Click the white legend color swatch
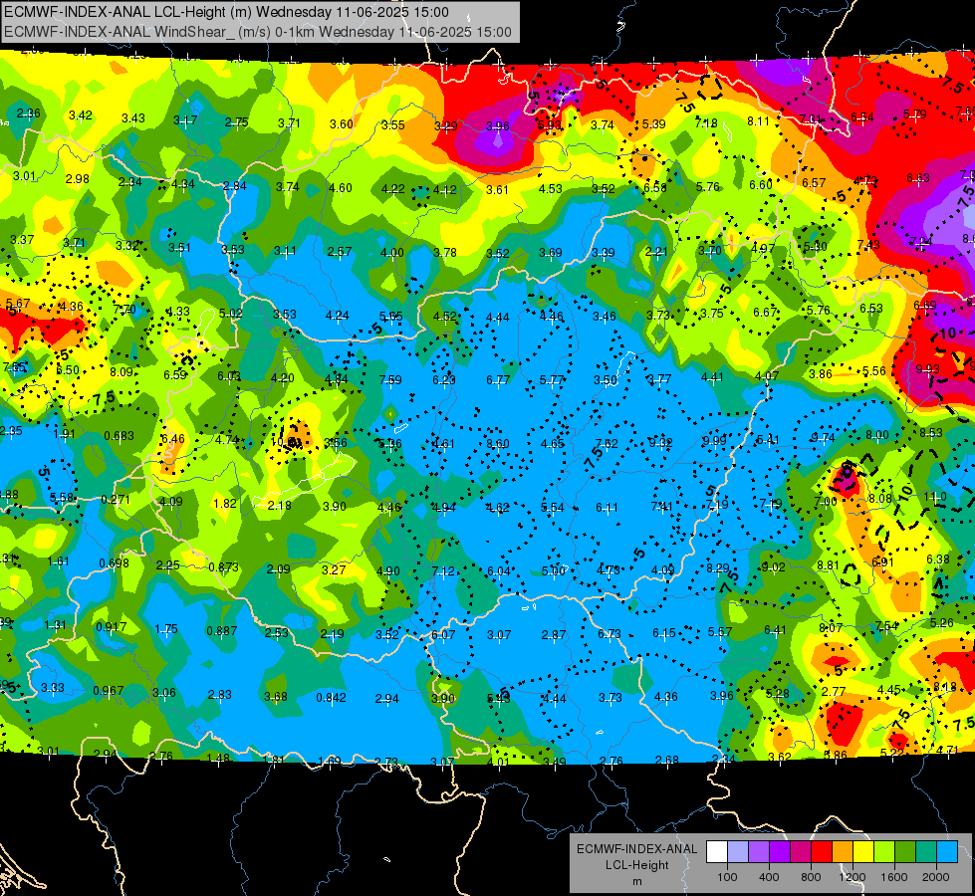The width and height of the screenshot is (975, 896). [716, 852]
